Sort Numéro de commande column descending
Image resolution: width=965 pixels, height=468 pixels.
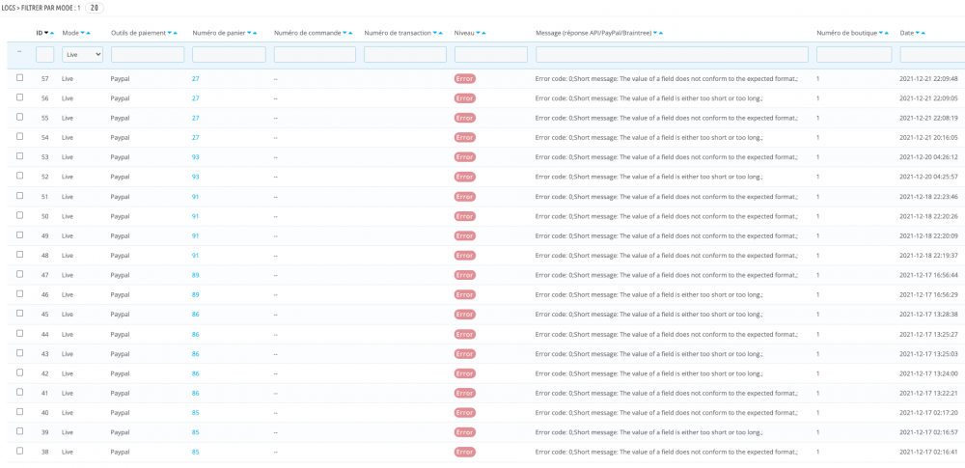coord(345,33)
